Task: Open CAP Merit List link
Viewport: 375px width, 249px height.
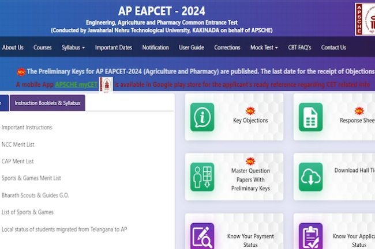Action: (x=17, y=162)
